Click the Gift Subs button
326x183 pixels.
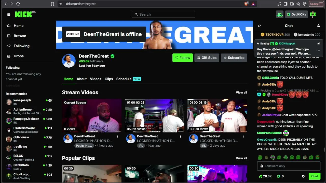tap(207, 58)
